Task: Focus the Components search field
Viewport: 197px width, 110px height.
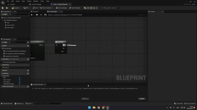Action: [19, 14]
